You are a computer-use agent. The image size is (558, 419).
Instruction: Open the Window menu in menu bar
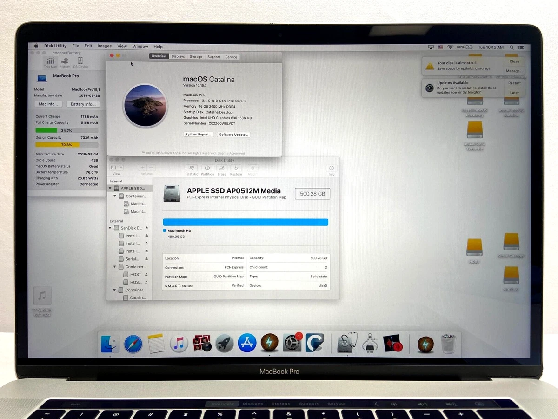(x=140, y=47)
